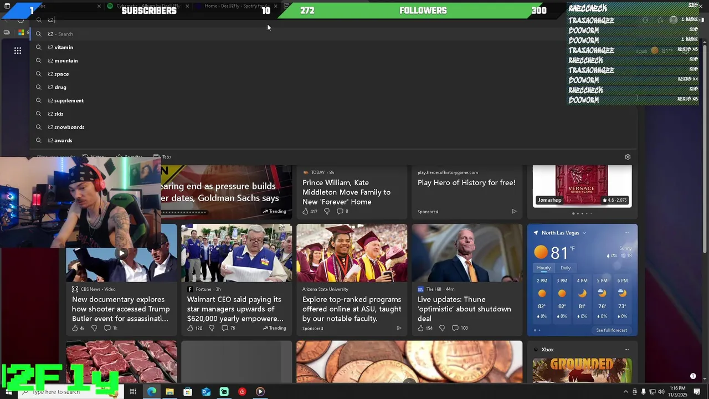Click the ad choices icon on ASU card
Image resolution: width=709 pixels, height=399 pixels.
click(399, 328)
